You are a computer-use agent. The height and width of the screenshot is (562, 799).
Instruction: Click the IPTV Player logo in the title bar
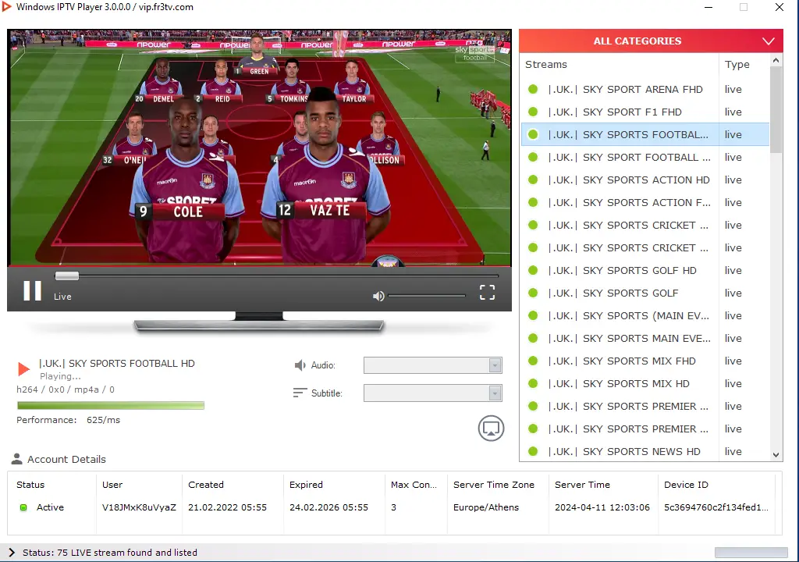(6, 6)
